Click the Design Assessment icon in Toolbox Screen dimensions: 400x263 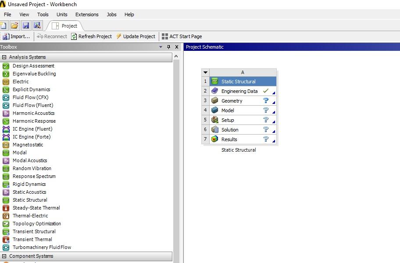(x=6, y=66)
